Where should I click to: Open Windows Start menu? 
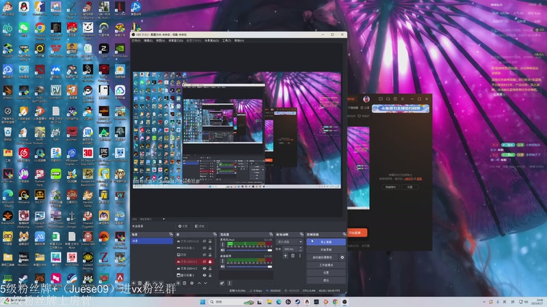[202, 302]
